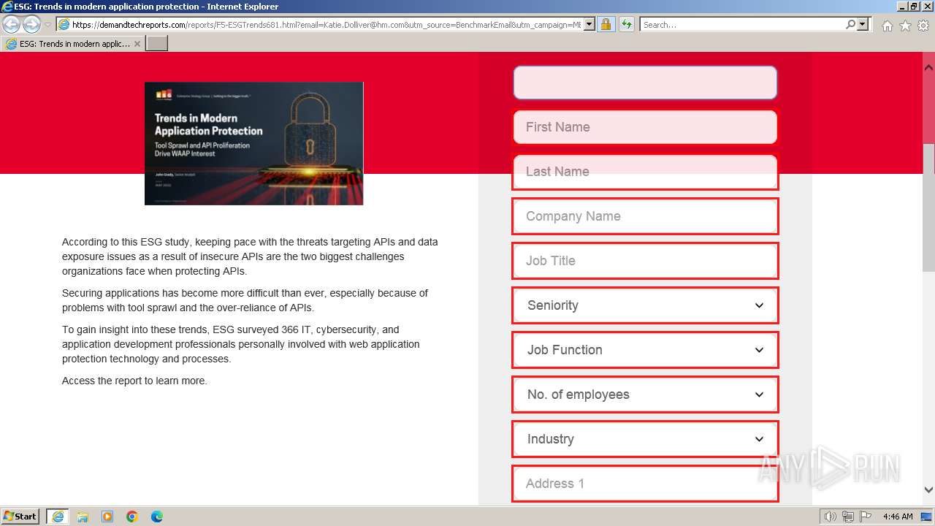The image size is (935, 526).
Task: Click the Internet Explorer title bar icon
Action: (7, 7)
